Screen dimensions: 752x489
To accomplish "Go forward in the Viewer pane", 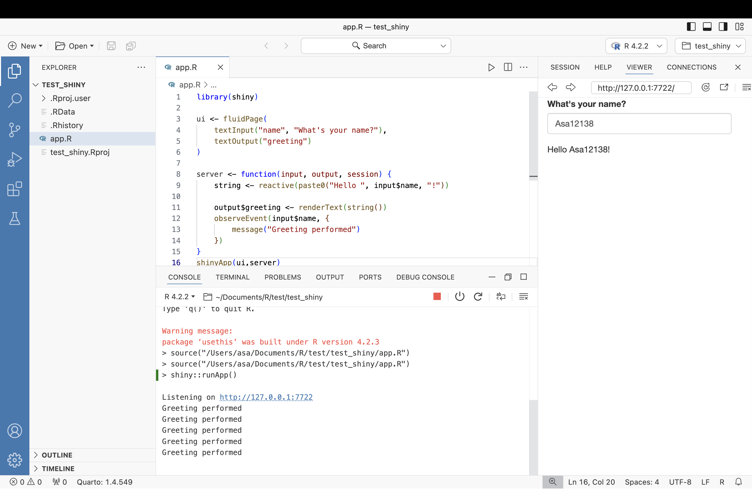I will (571, 87).
